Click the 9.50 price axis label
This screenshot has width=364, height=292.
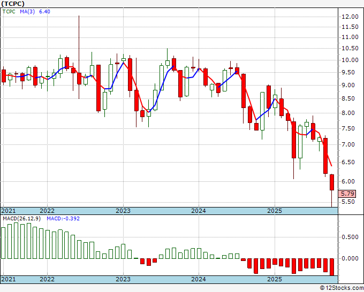(x=348, y=72)
